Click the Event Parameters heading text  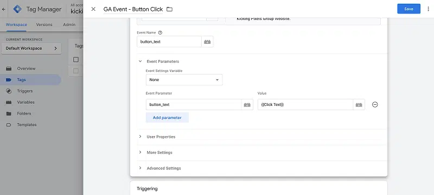point(163,62)
